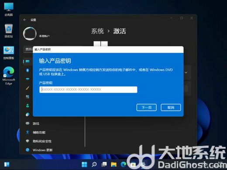The height and width of the screenshot is (170, 227).
Task: Select Network Wi-Fi icon in sidebar
Action: tap(28, 79)
